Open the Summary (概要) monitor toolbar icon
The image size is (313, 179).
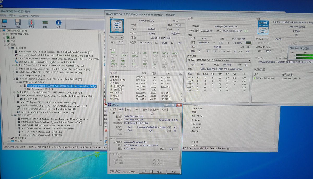pyautogui.click(x=4, y=23)
